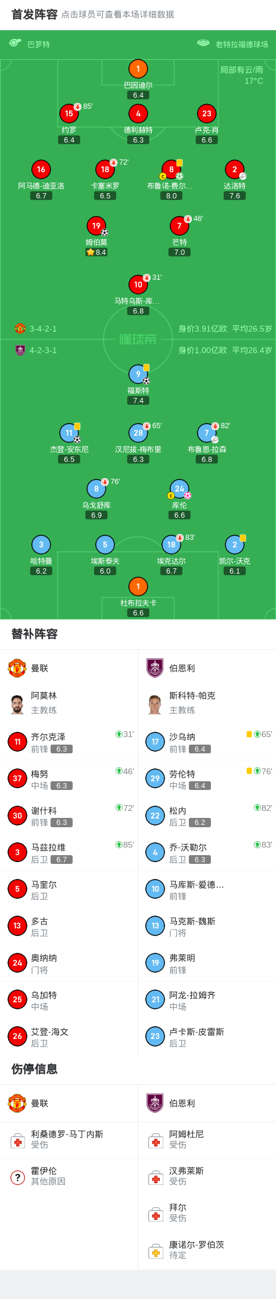Tap 杜布拉夫卡 Burnley goalkeeper icon
Screen dimensions: 276x1299
[138, 586]
